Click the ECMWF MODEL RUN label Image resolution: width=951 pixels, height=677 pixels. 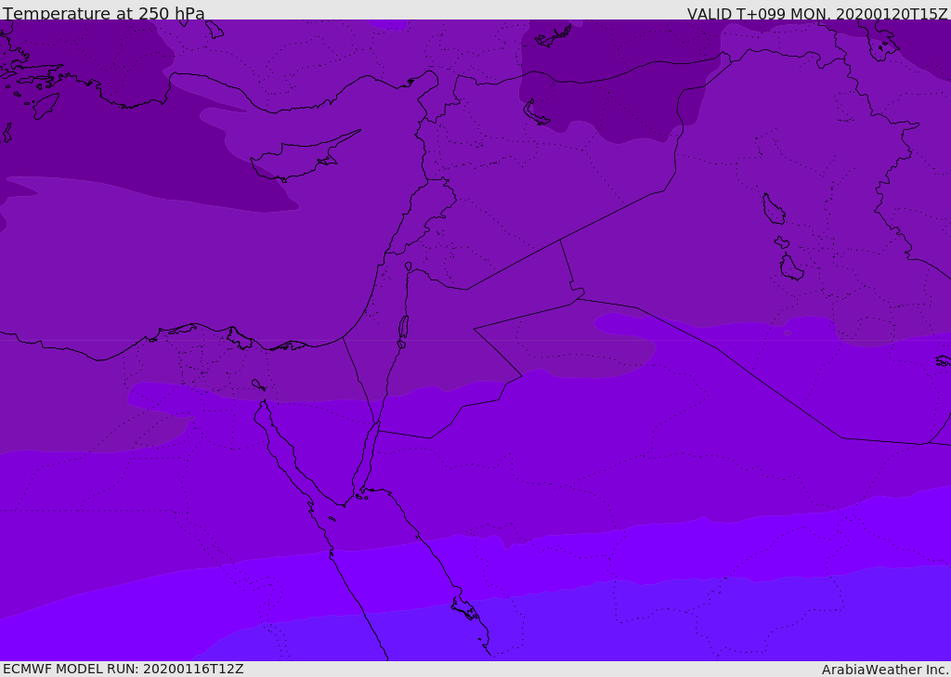(x=123, y=669)
